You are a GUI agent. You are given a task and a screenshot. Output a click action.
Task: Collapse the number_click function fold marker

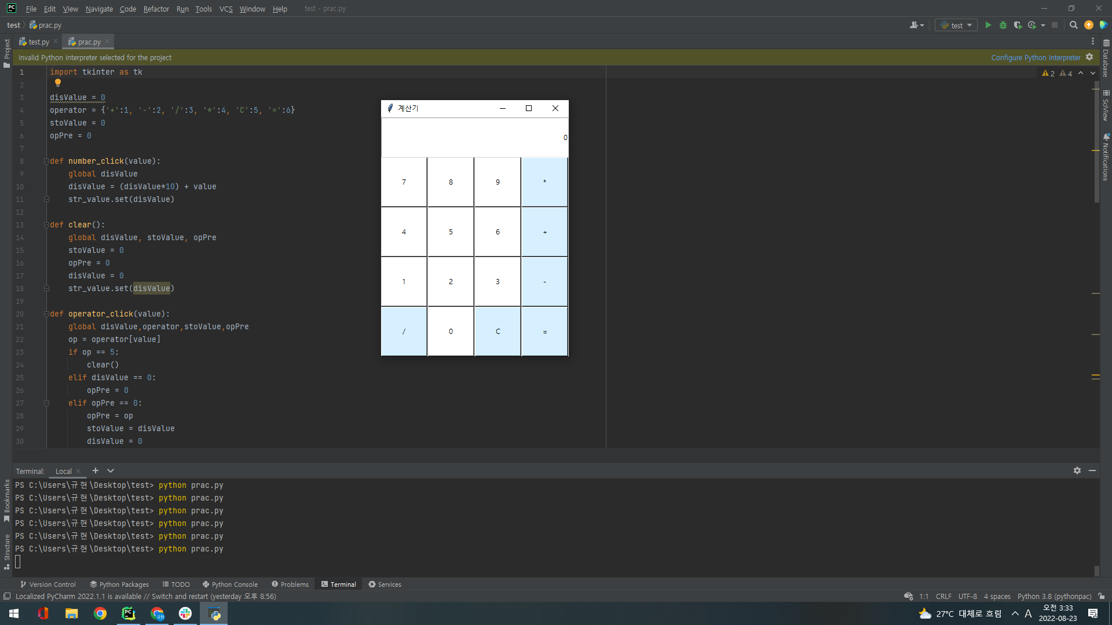(46, 161)
